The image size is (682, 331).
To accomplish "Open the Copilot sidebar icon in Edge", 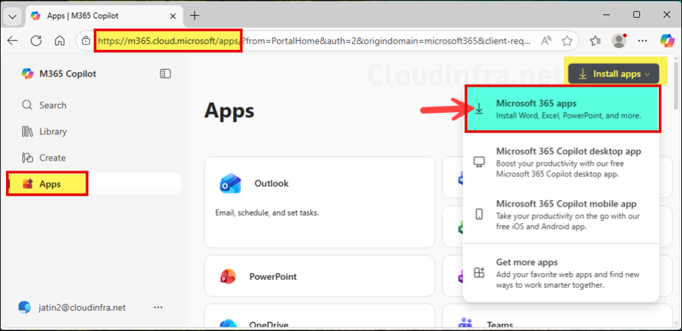I will pyautogui.click(x=667, y=41).
